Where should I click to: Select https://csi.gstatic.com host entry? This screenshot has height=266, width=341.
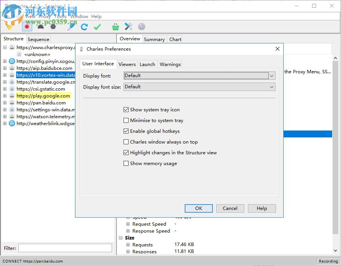click(x=41, y=89)
